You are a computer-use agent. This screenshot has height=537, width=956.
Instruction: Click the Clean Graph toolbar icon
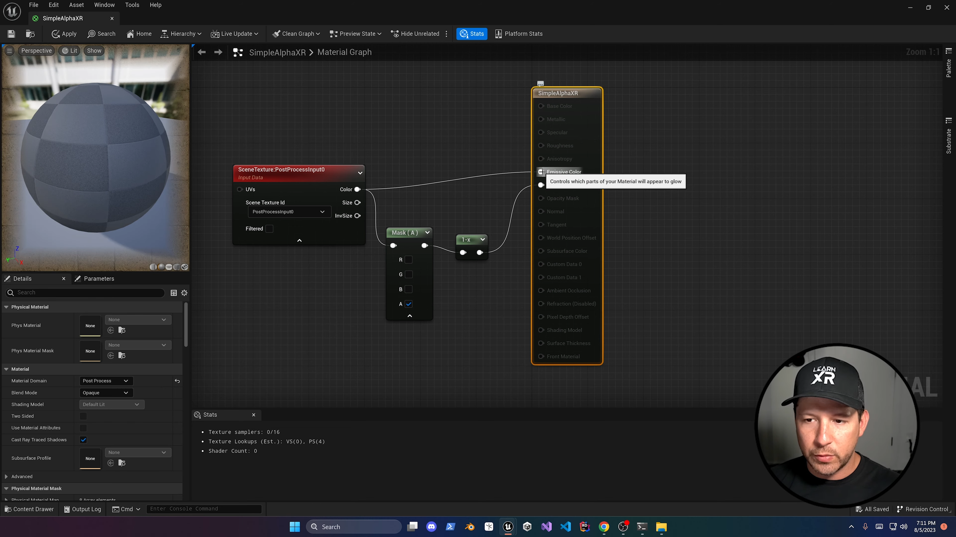295,34
